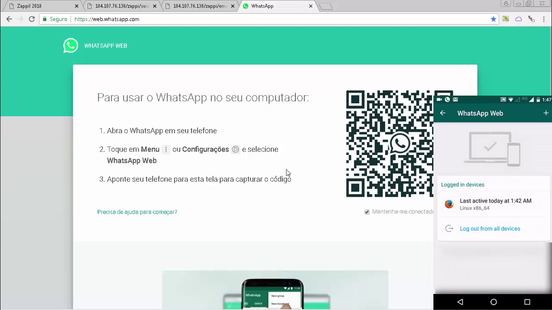Close the zappi/env tab
This screenshot has height=310, width=552.
232,6
